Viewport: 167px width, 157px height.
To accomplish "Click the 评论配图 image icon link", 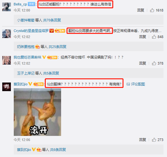I will tap(136, 84).
